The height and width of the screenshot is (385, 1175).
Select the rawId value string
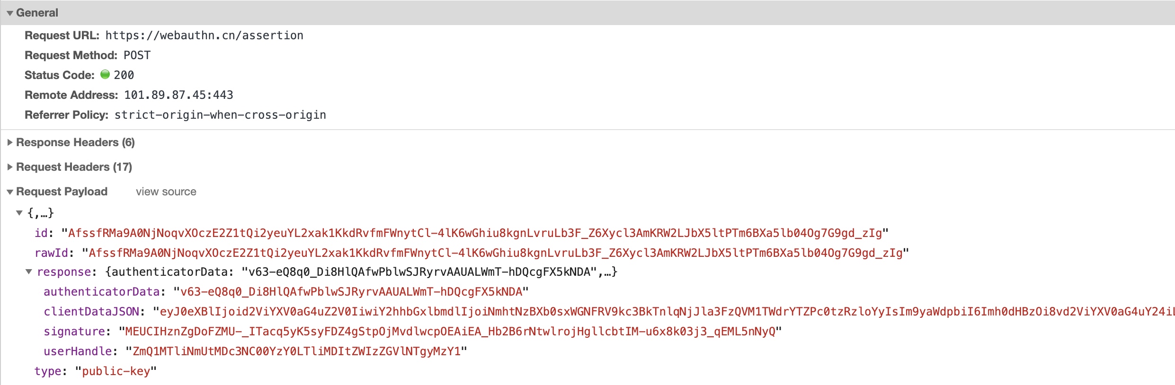click(495, 253)
